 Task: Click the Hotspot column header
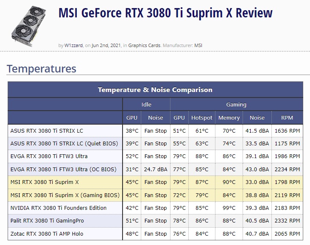tap(202, 117)
